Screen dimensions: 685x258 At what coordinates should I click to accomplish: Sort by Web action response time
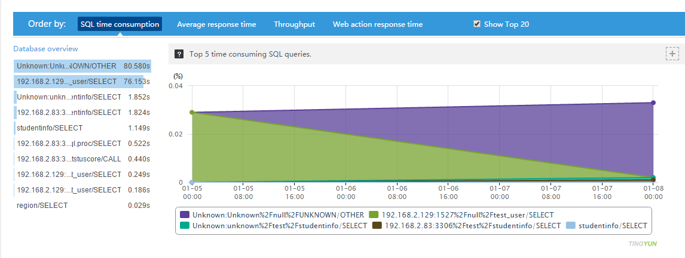(x=377, y=24)
